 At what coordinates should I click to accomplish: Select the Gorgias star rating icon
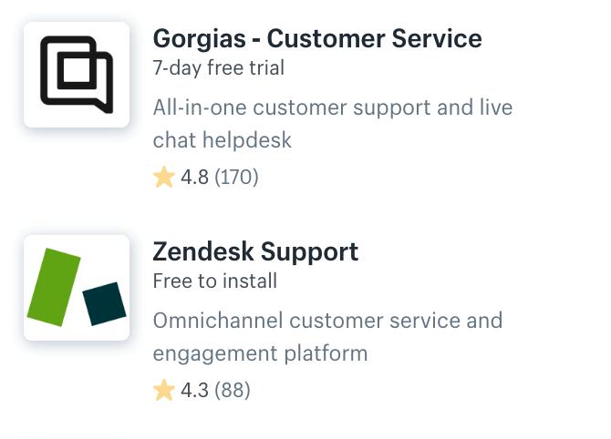coord(163,177)
